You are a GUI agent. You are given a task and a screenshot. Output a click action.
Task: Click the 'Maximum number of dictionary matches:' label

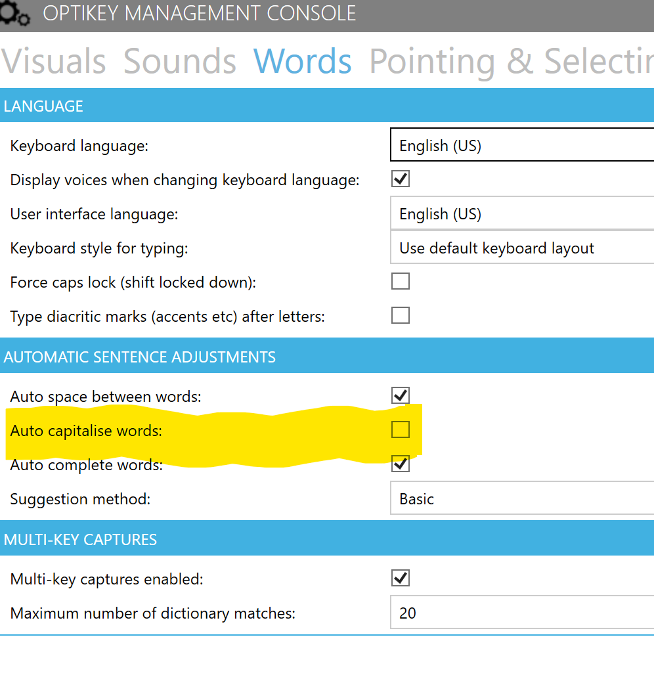153,613
